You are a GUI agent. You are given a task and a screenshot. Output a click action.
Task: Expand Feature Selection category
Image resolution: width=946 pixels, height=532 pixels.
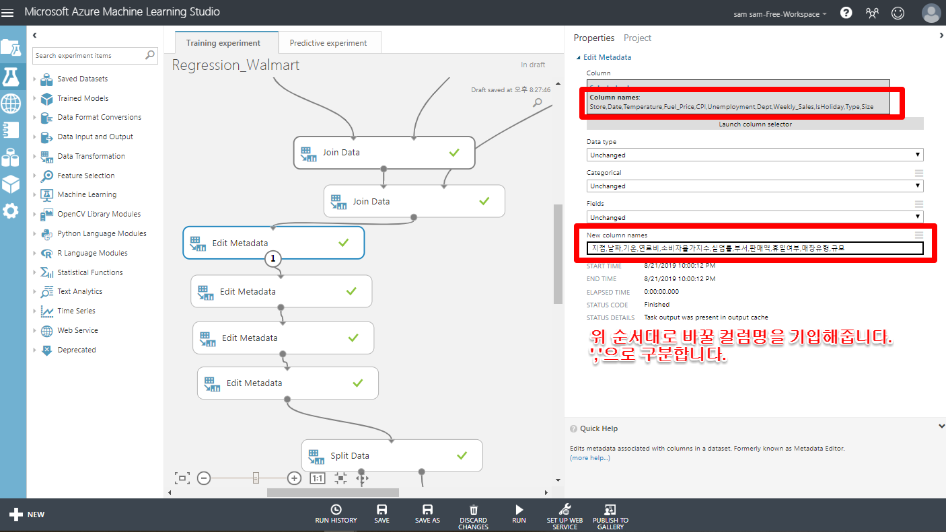pyautogui.click(x=34, y=176)
